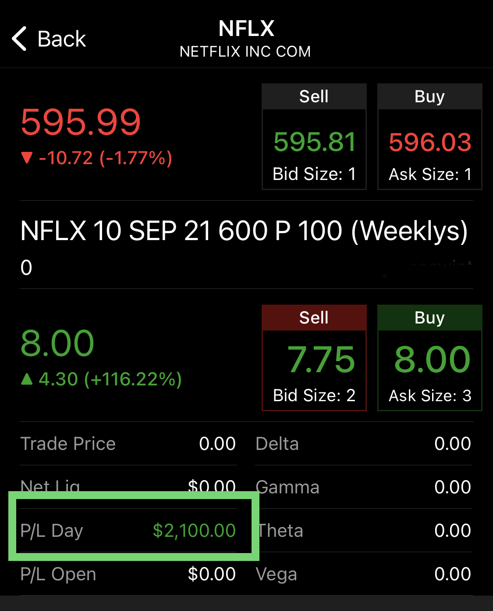
Task: Select the Trade Price row
Action: click(128, 444)
